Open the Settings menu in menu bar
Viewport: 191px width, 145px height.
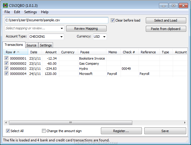[31, 12]
